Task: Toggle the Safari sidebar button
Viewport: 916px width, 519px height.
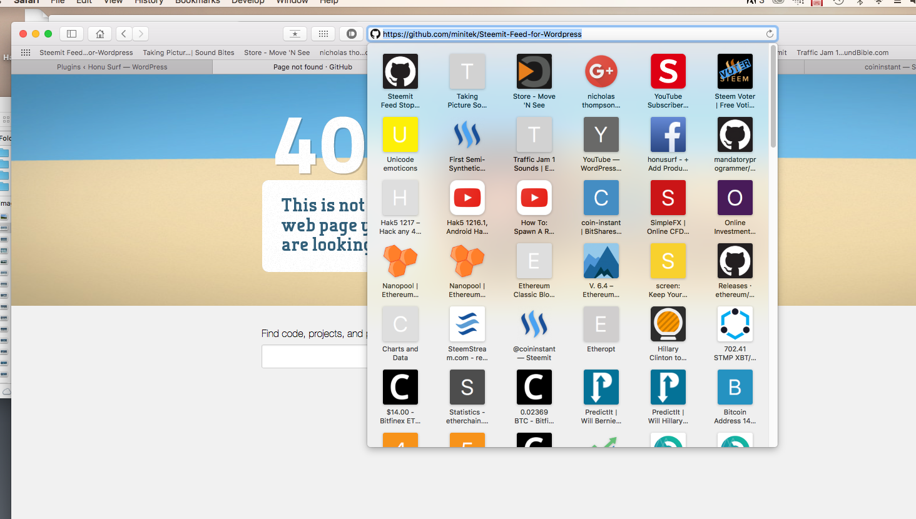Action: click(71, 34)
